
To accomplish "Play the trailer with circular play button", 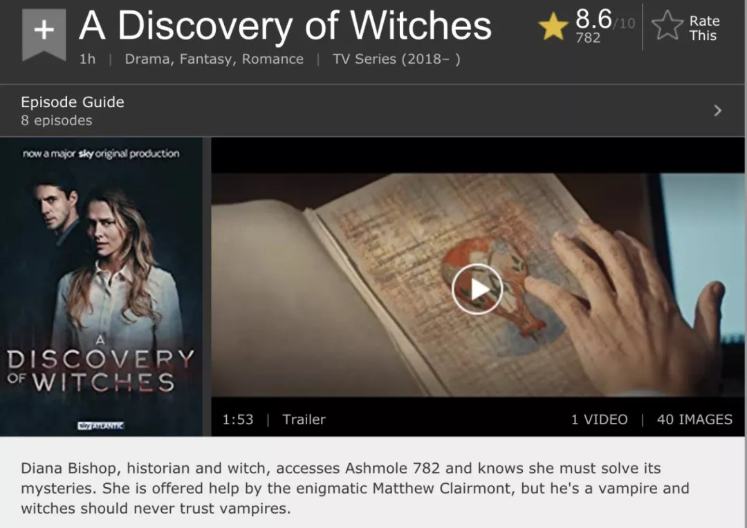I will coord(477,289).
